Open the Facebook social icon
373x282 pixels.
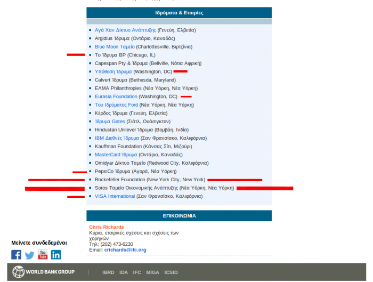pos(16,255)
